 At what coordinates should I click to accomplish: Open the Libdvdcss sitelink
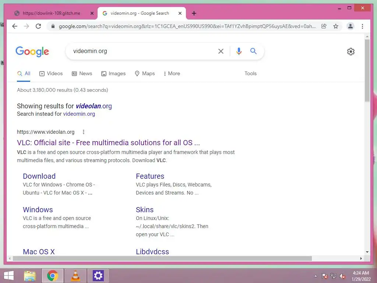click(152, 252)
